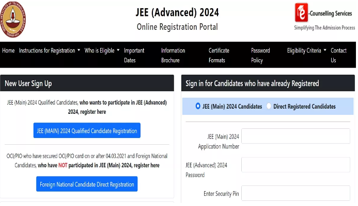Open the Important Dates page
358x206 pixels.
coord(134,55)
